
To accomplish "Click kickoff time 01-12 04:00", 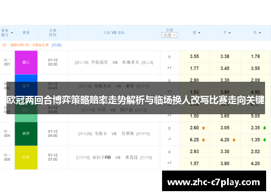I will [x=53, y=134].
